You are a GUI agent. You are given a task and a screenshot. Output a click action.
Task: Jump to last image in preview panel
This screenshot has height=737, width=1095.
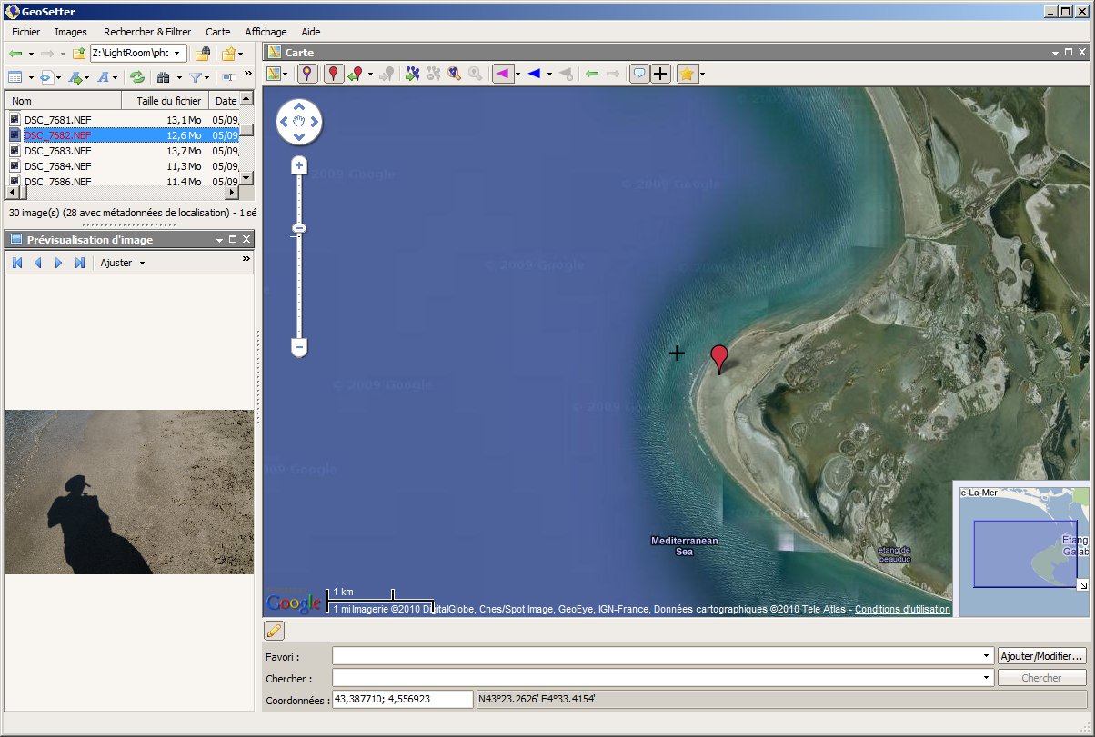coord(80,263)
